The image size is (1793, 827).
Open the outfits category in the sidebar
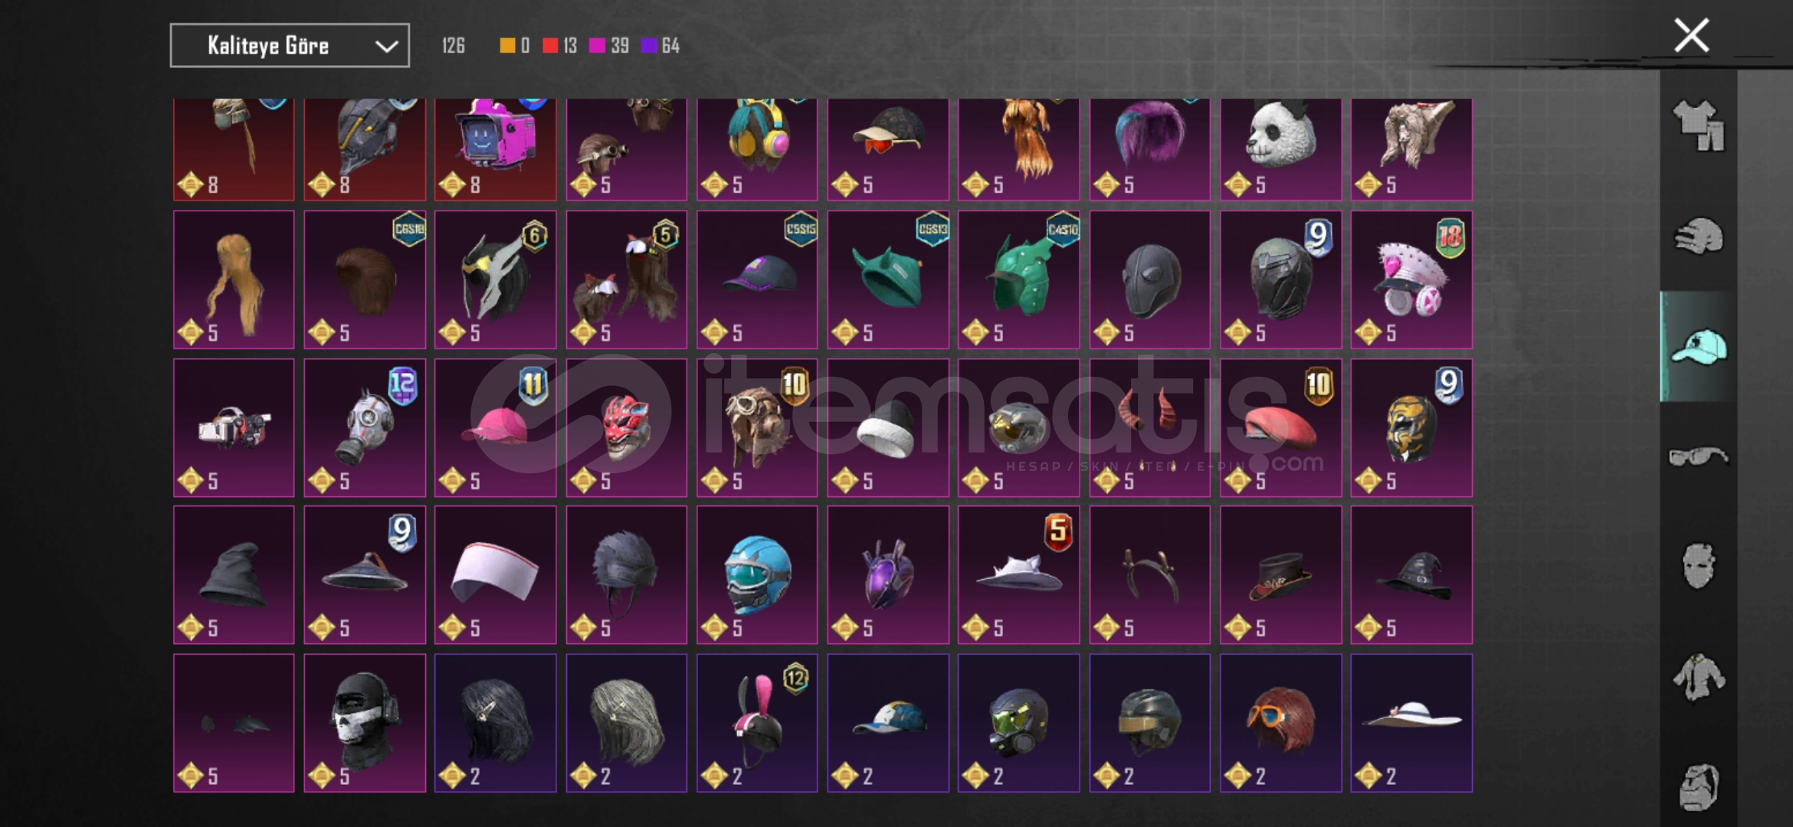(x=1698, y=126)
